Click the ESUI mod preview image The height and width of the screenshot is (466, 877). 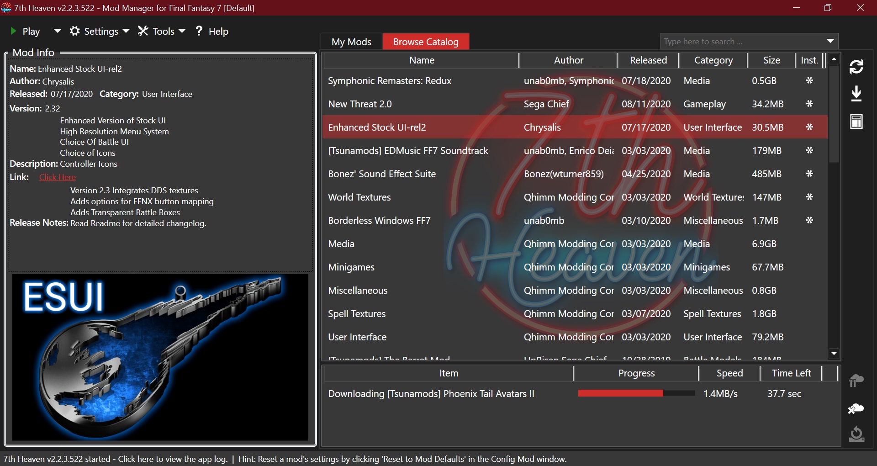pyautogui.click(x=160, y=357)
